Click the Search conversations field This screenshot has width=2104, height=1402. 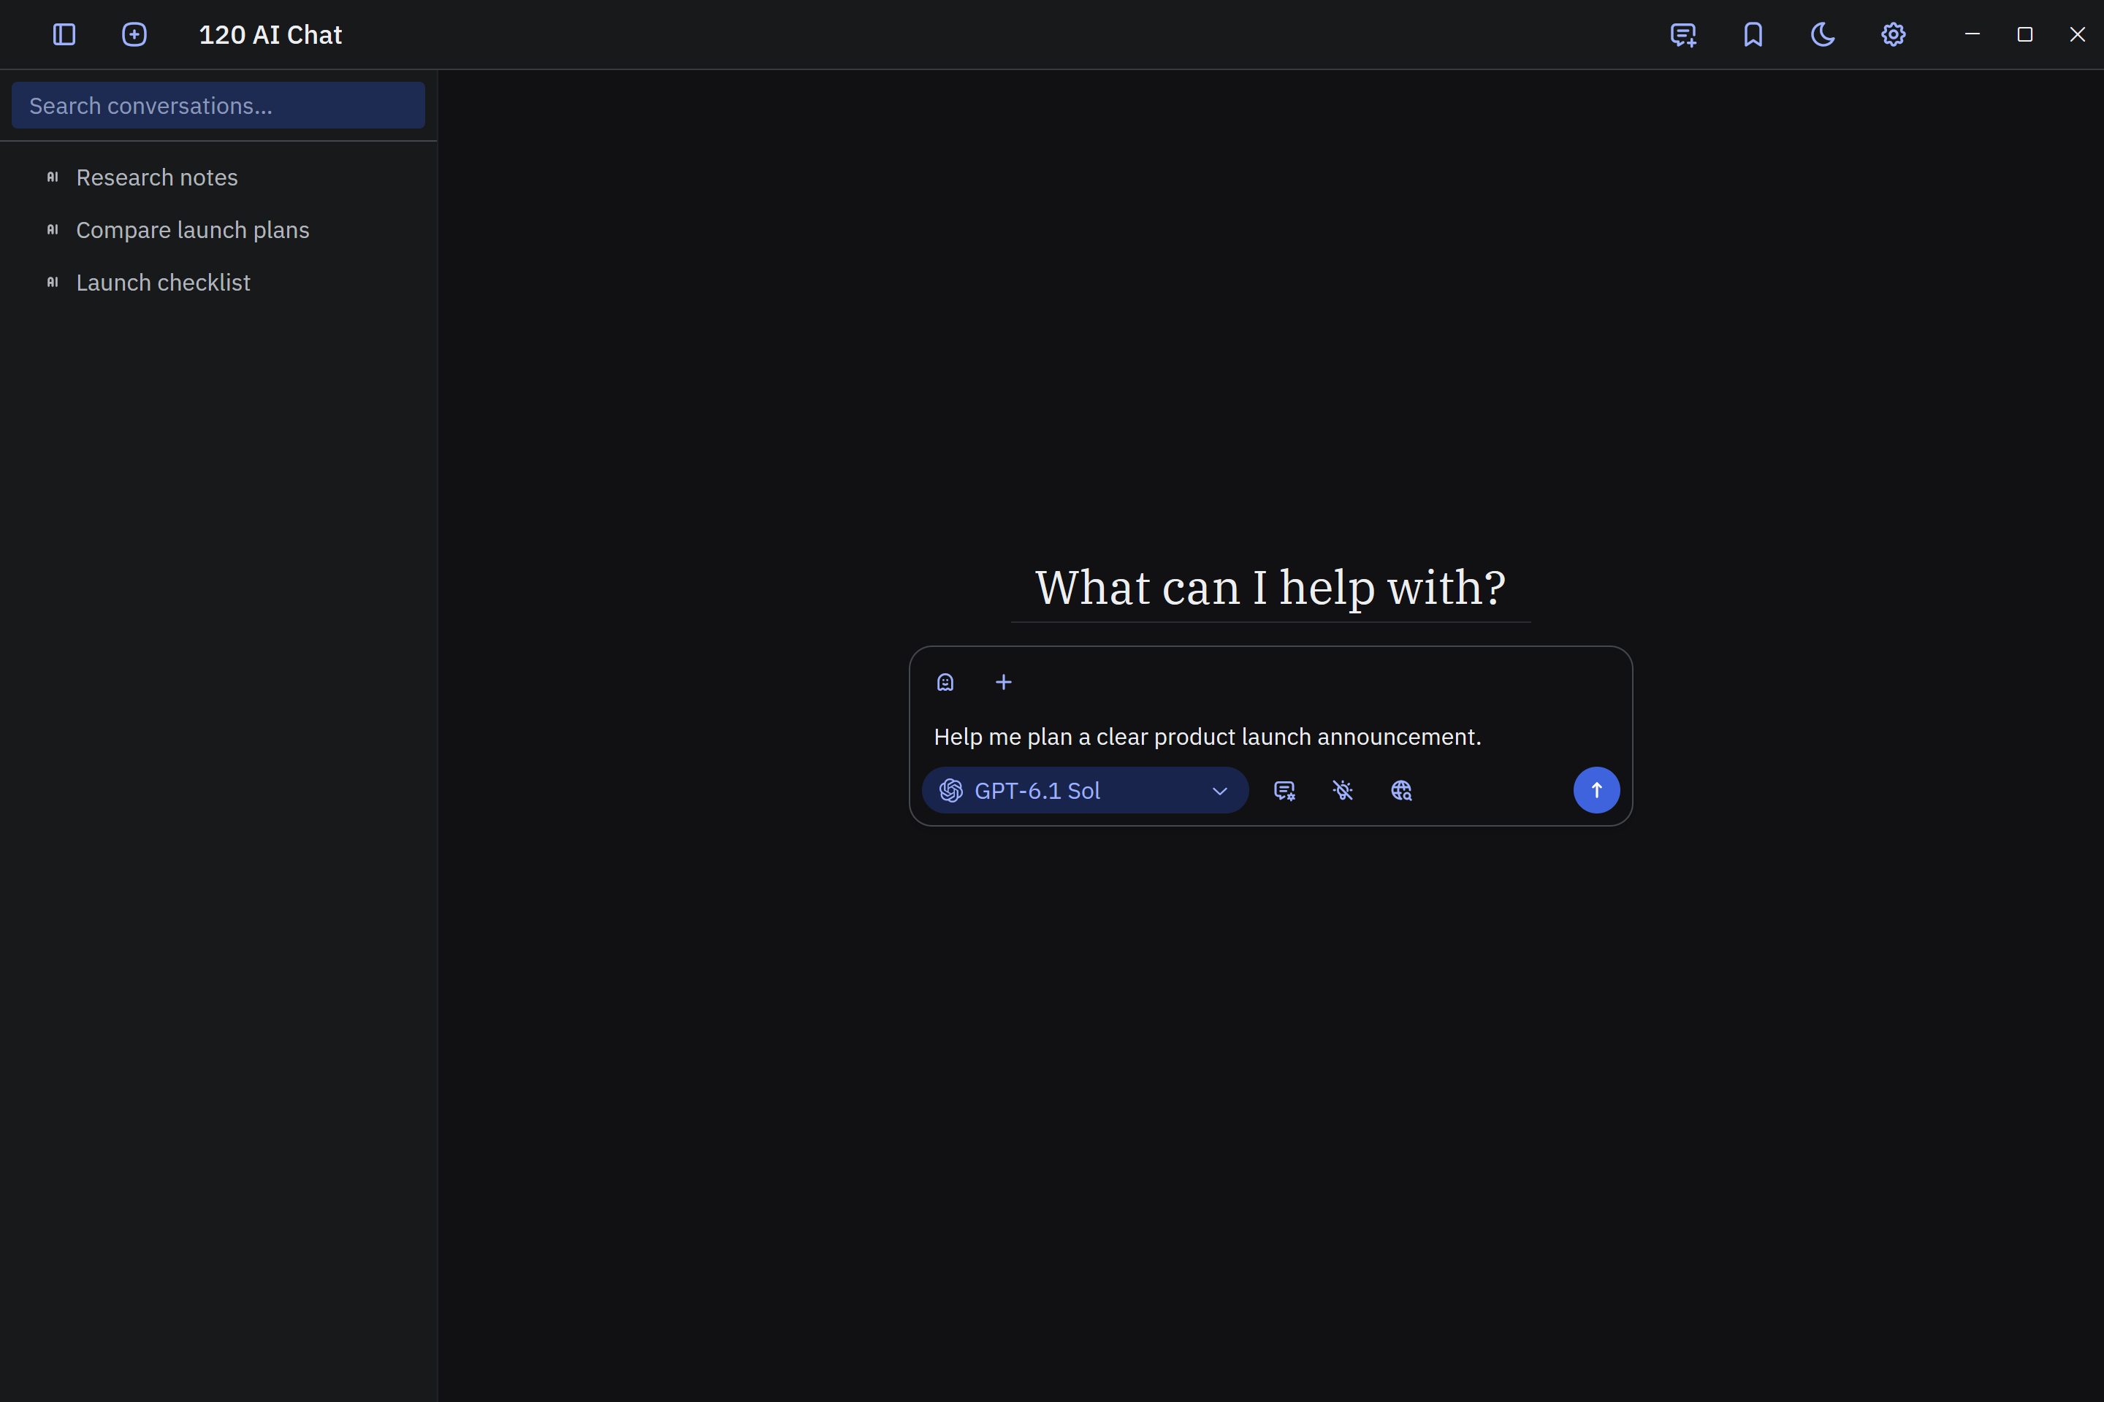[218, 105]
